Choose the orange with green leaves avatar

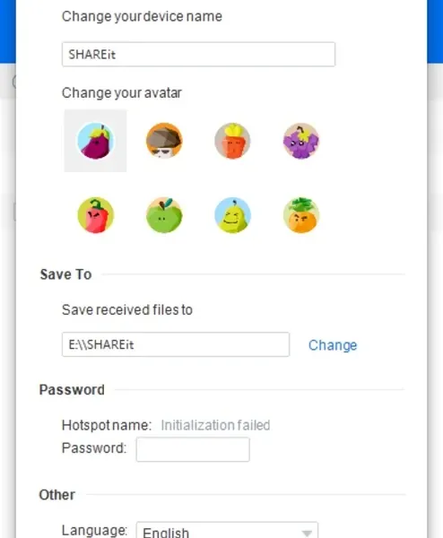(301, 215)
